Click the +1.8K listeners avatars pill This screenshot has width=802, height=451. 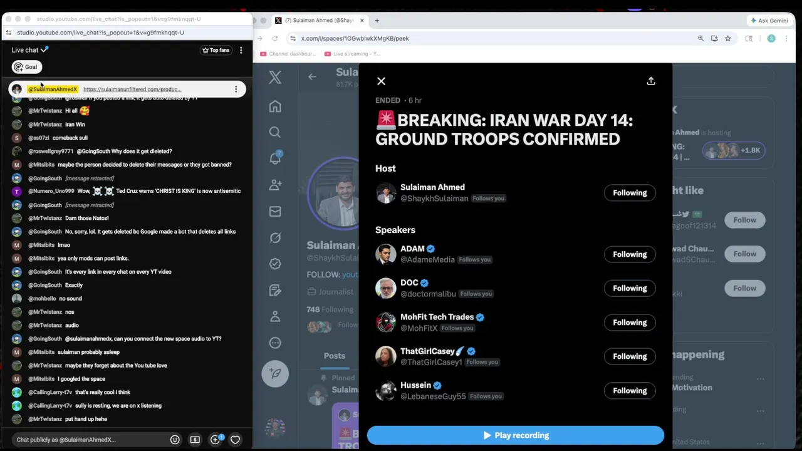coord(733,150)
